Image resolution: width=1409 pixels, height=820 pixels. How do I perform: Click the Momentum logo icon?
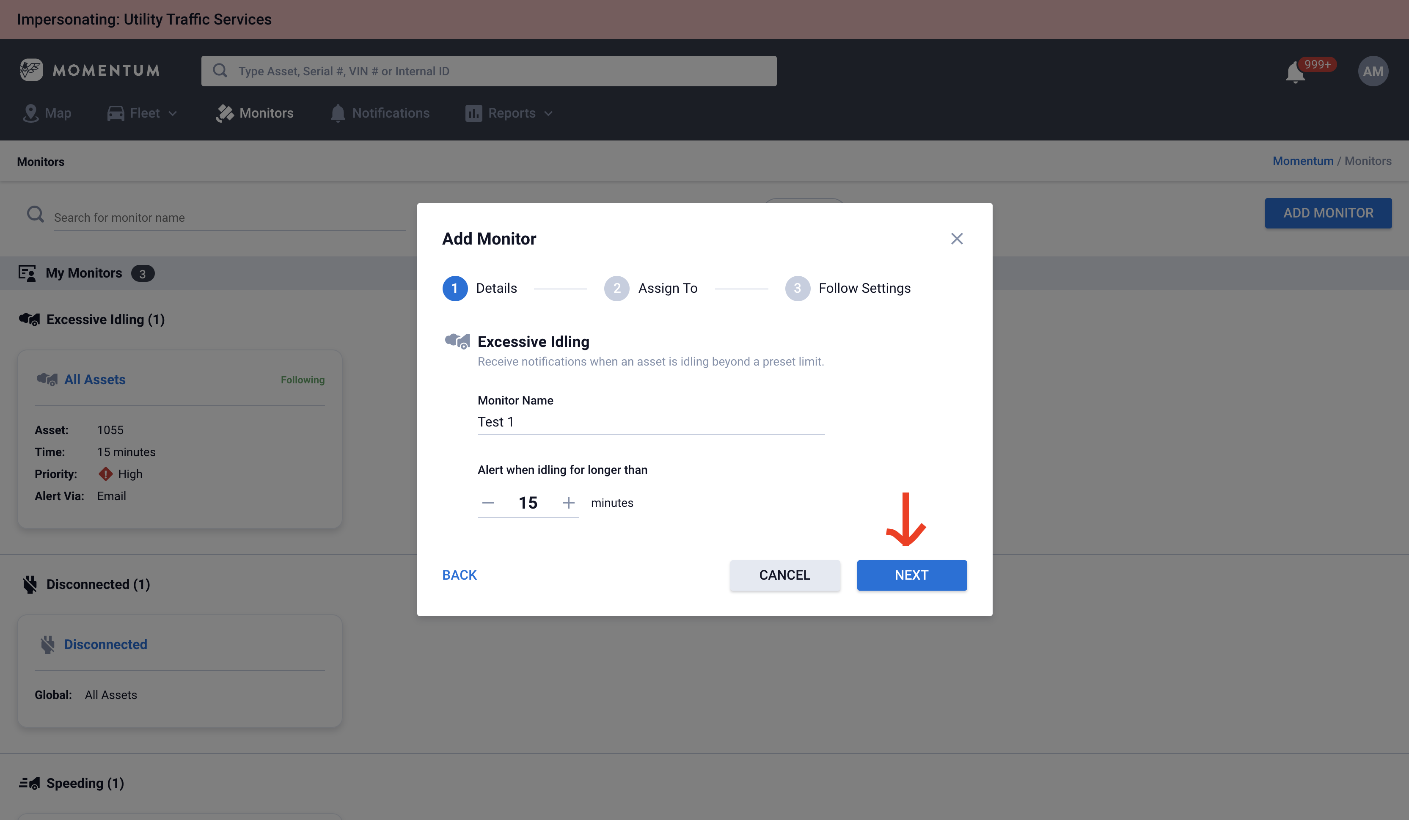[x=31, y=70]
